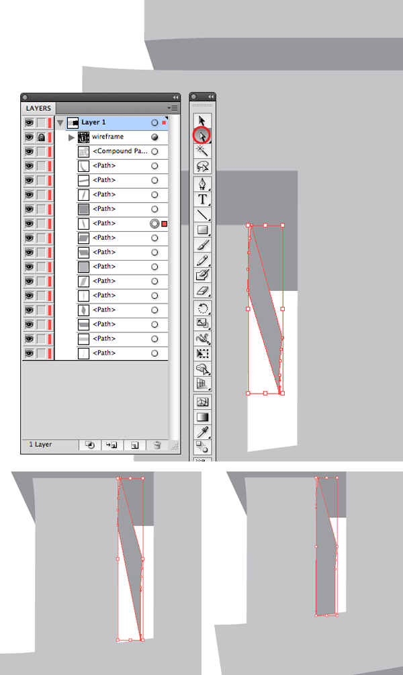Select the Blend tool
The image size is (403, 675).
click(202, 447)
